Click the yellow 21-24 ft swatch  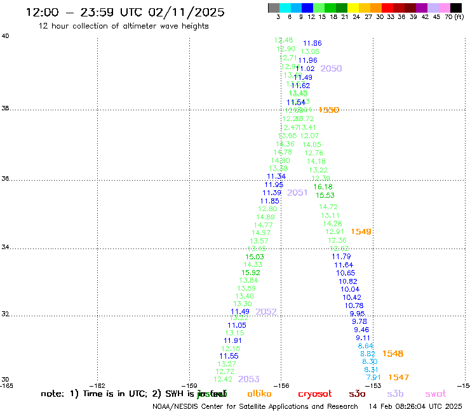(x=353, y=8)
